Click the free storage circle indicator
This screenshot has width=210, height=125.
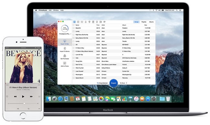(65, 28)
